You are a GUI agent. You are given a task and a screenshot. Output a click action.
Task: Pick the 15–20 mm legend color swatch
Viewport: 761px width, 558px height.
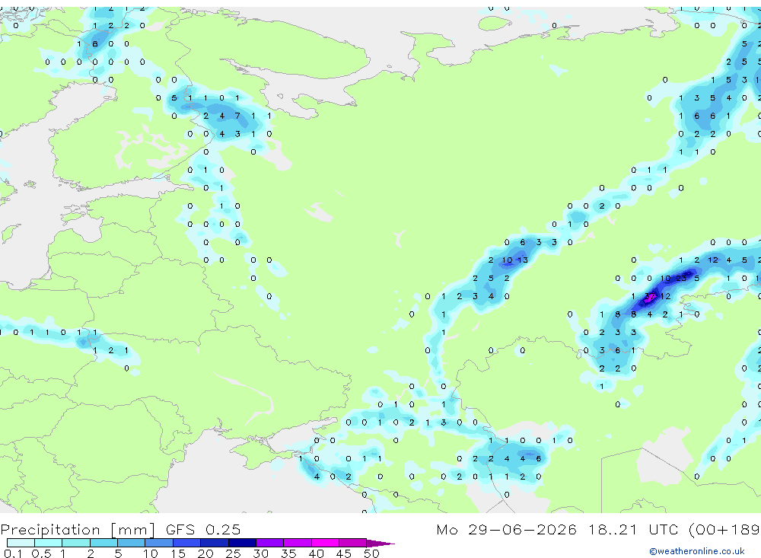click(186, 543)
